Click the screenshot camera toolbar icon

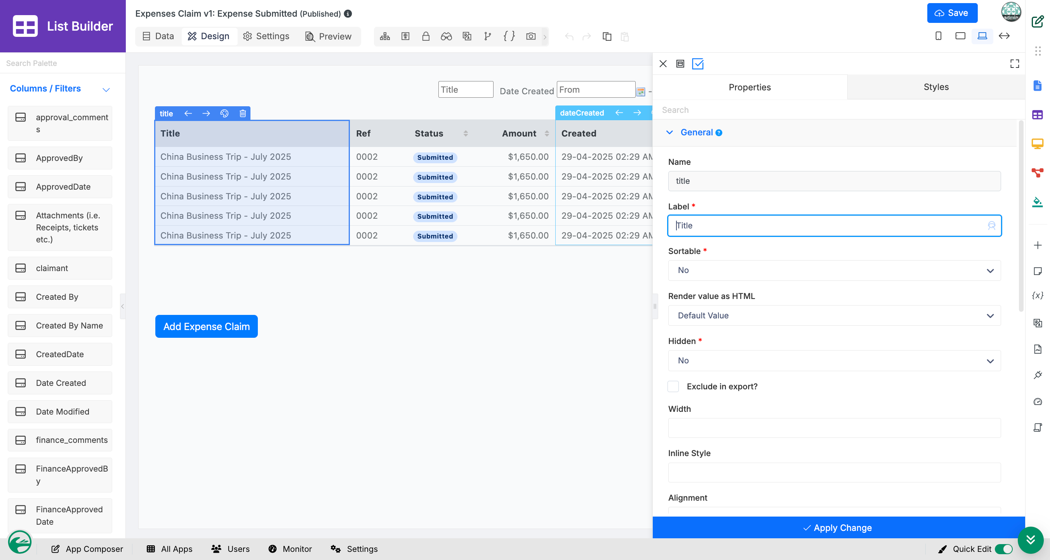tap(531, 36)
